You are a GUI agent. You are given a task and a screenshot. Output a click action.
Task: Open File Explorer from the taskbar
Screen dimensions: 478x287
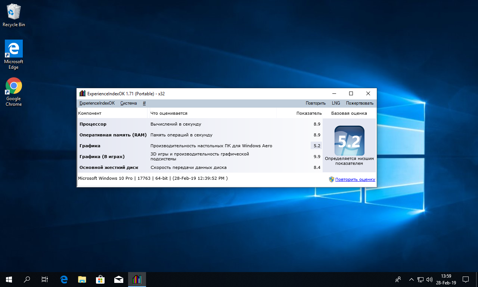coord(82,279)
